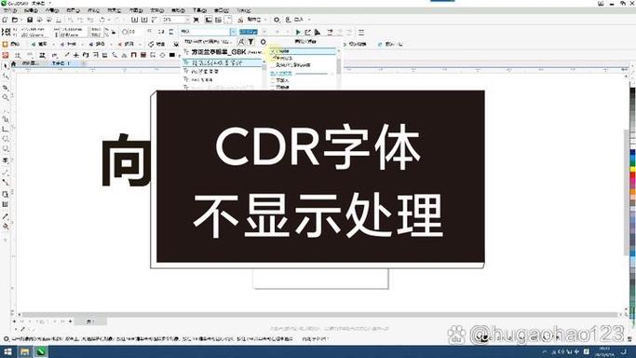Select the Color Eyedropper tool
This screenshot has height=358, width=636.
tap(6, 216)
